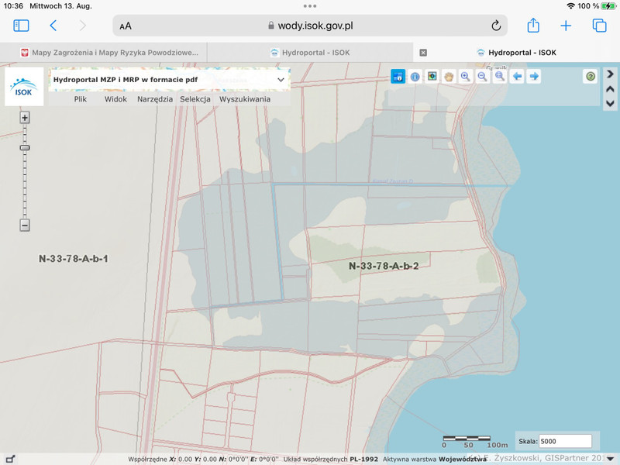Expand the right side panel arrow
The width and height of the screenshot is (620, 465).
[x=610, y=74]
